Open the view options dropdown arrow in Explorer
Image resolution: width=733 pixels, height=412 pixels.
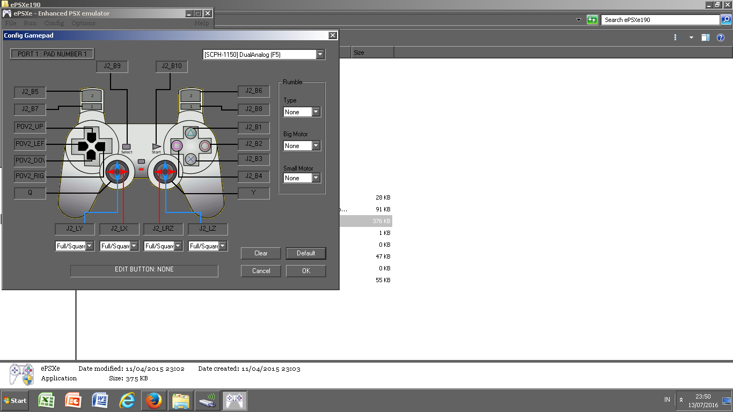(x=691, y=38)
